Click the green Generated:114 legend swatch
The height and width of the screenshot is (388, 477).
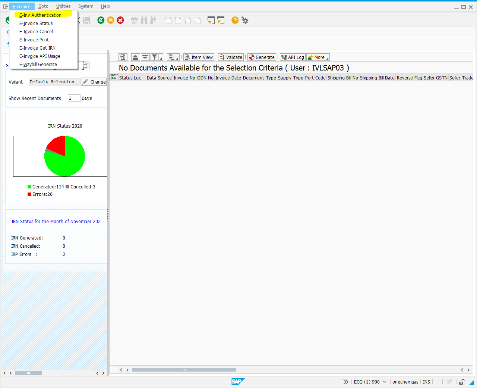(29, 187)
